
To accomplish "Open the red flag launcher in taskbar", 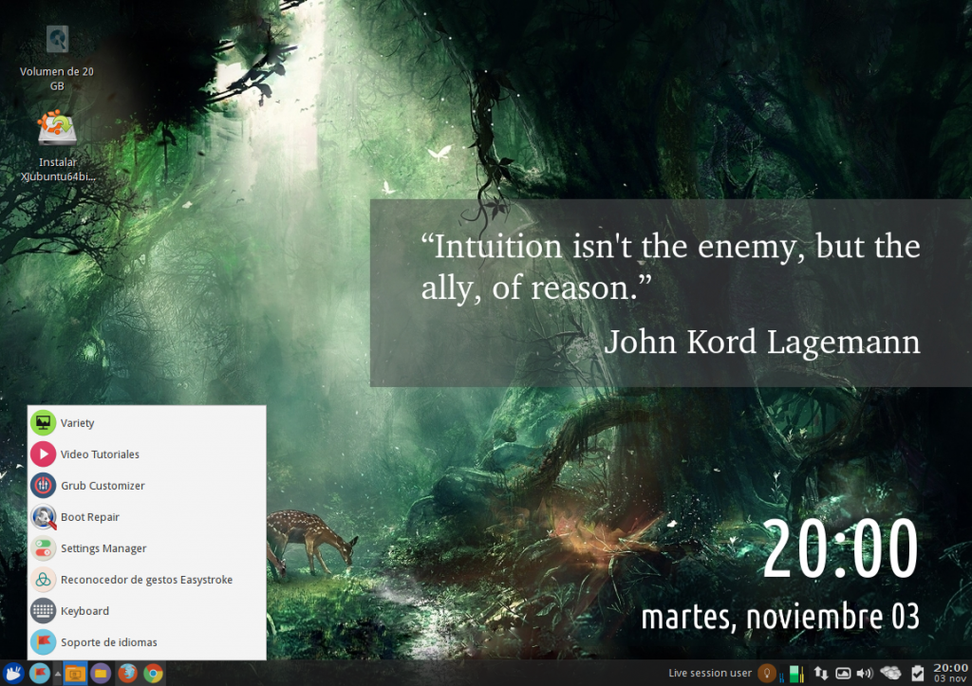I will 40,673.
